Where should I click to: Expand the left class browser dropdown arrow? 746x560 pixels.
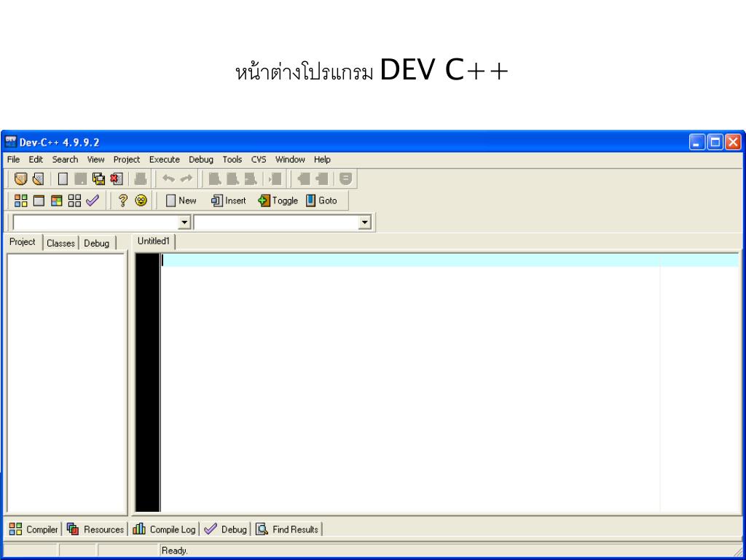coord(184,222)
